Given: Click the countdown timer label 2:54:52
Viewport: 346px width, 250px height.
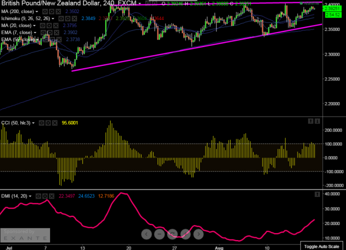Looking at the screenshot, I should 333,15.
